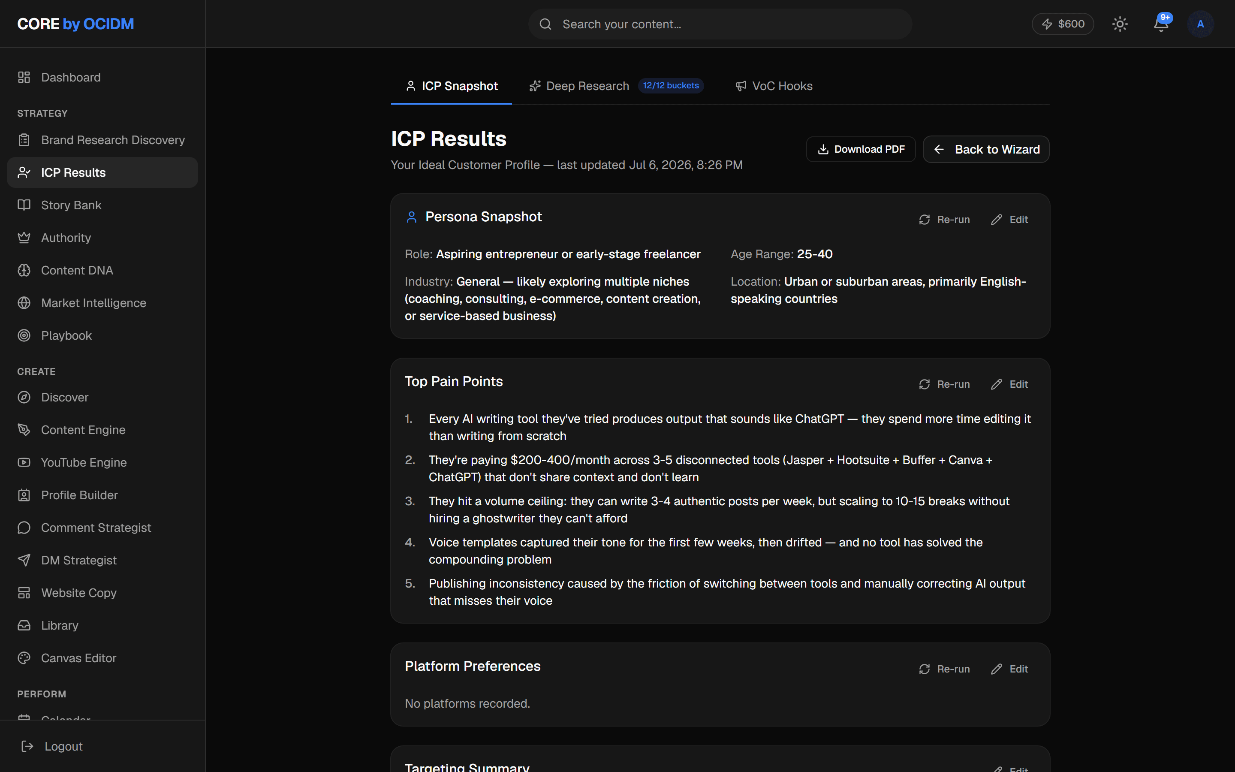Click the Authority crown icon
Image resolution: width=1235 pixels, height=772 pixels.
[24, 238]
